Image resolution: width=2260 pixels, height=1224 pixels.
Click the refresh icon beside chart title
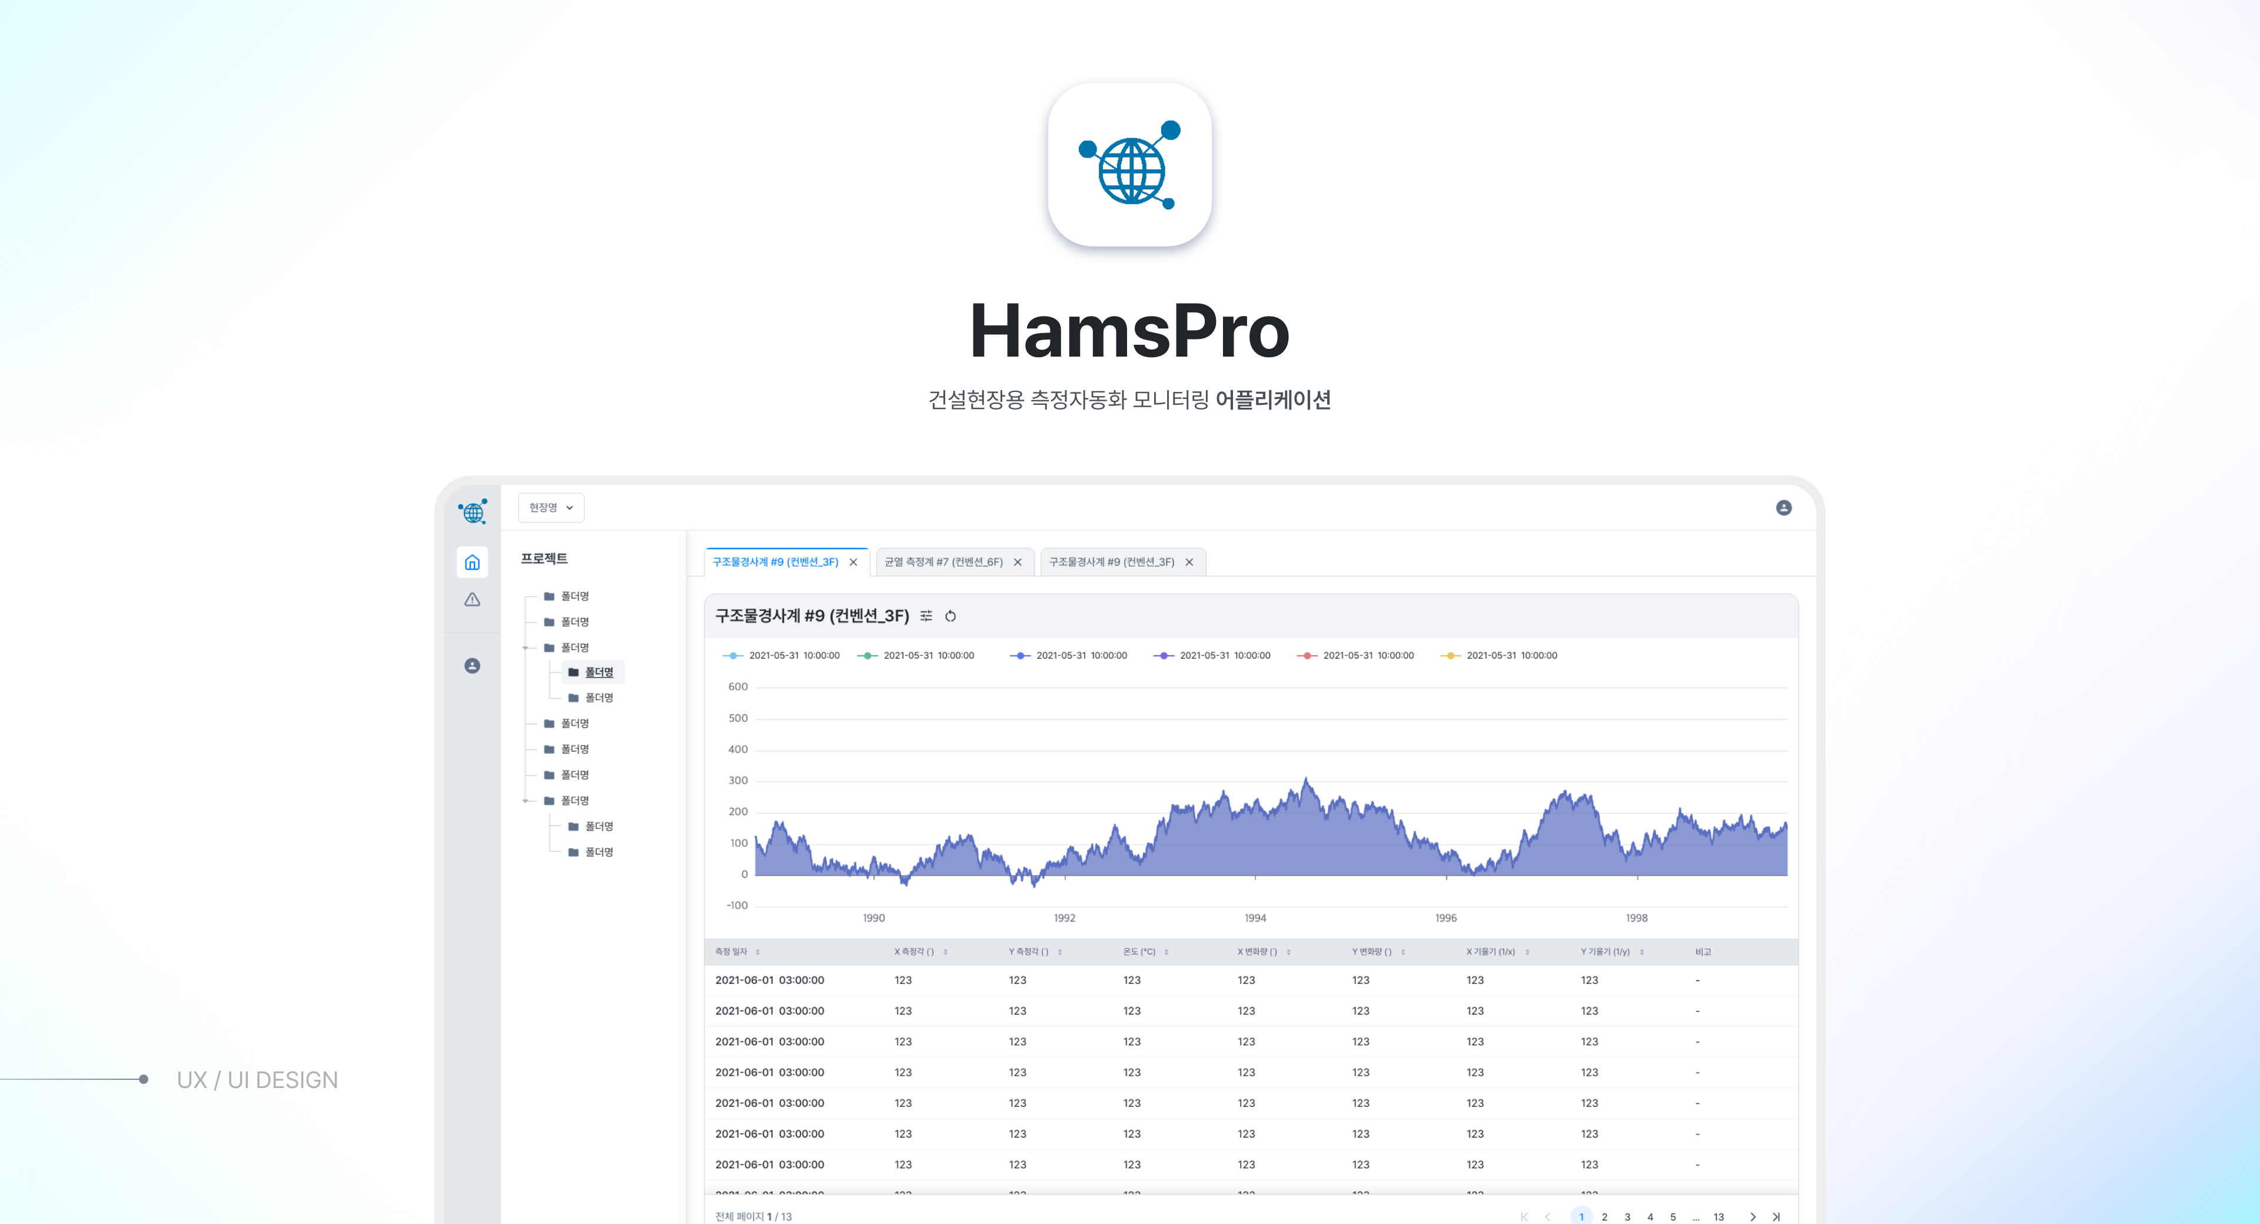(950, 617)
